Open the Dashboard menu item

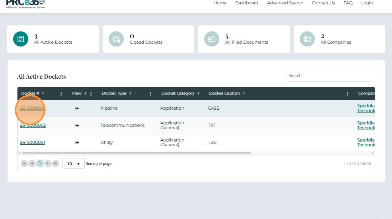246,3
